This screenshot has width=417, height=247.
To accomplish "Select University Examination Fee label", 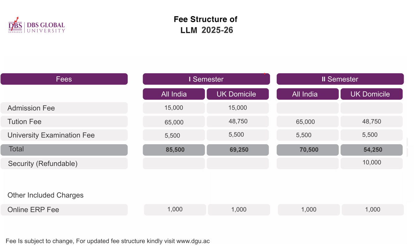I will tap(51, 135).
